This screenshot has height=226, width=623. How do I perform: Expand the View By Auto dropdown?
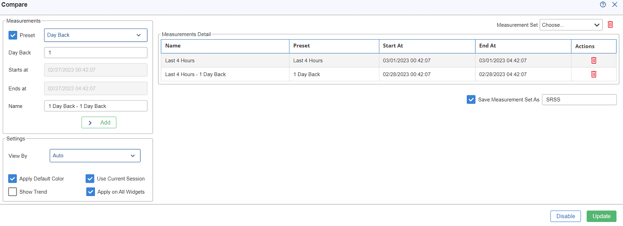(x=95, y=155)
